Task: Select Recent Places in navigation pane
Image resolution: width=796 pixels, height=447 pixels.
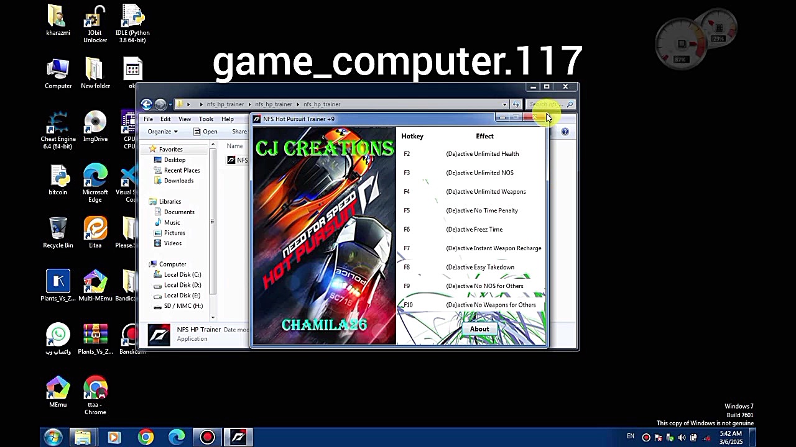Action: pyautogui.click(x=182, y=170)
